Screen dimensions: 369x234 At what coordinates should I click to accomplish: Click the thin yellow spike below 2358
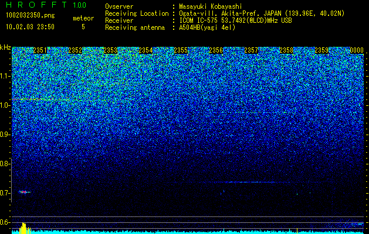297,230
